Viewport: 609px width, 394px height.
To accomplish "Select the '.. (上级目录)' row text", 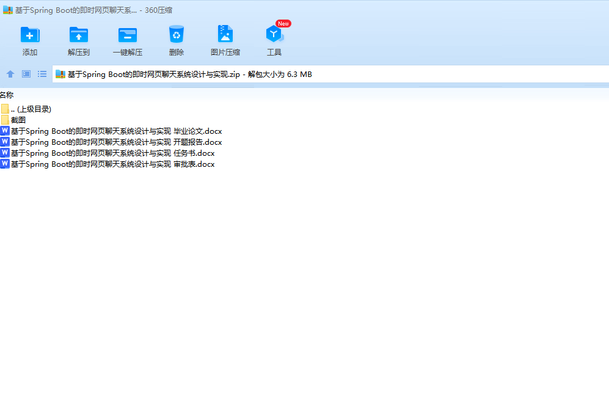I will [x=31, y=109].
